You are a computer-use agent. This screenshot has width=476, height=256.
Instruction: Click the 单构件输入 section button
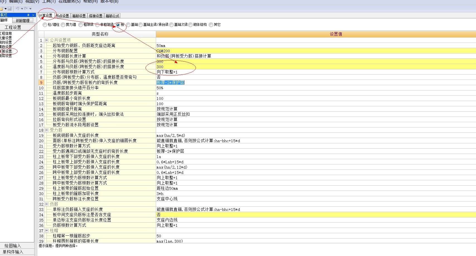click(x=17, y=252)
